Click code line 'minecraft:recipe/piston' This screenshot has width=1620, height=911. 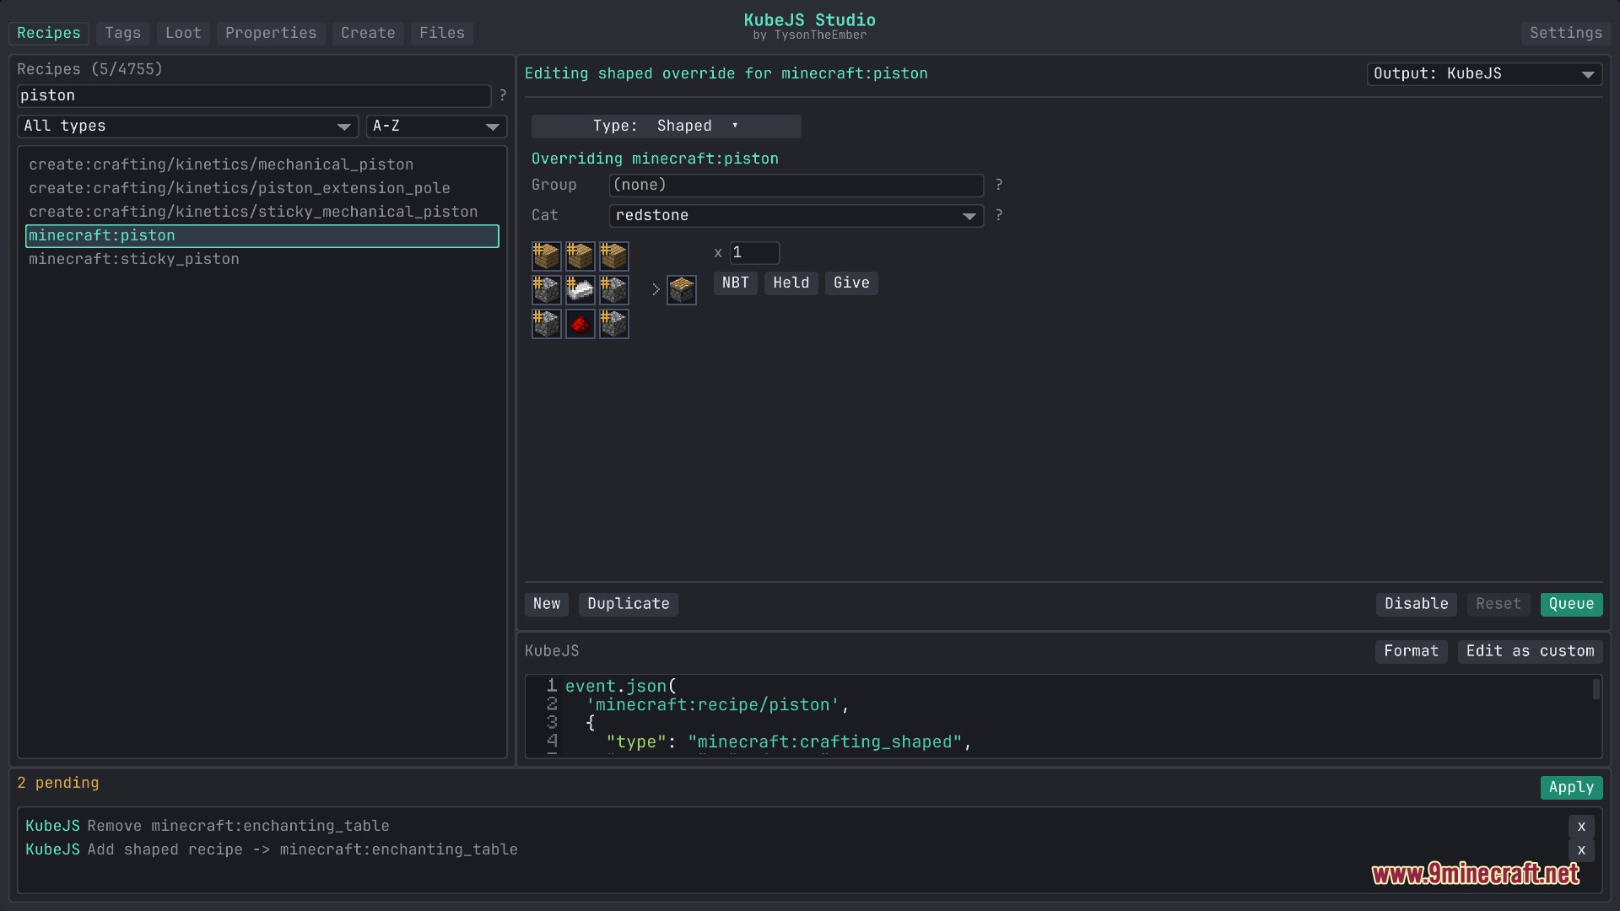click(x=717, y=705)
